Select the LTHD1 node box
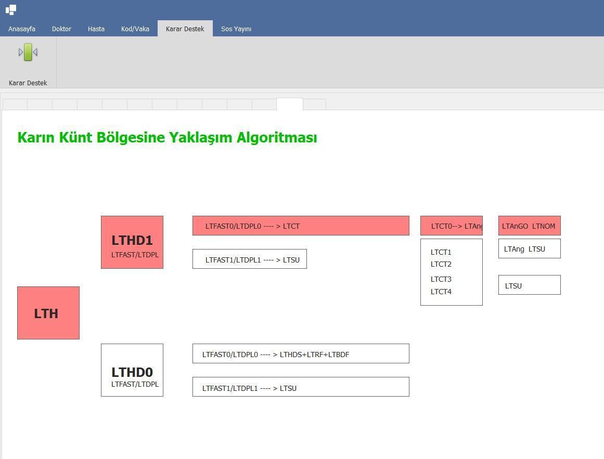The height and width of the screenshot is (459, 604). tap(132, 242)
